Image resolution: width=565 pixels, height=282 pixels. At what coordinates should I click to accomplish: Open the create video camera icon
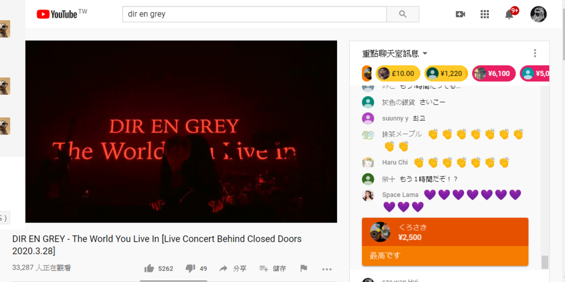[460, 14]
